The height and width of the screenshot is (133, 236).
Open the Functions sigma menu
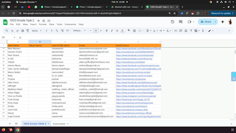click(203, 31)
